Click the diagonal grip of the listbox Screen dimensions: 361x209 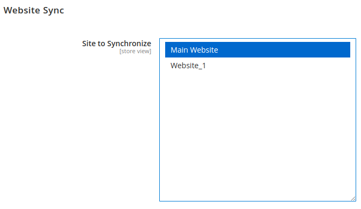353,198
